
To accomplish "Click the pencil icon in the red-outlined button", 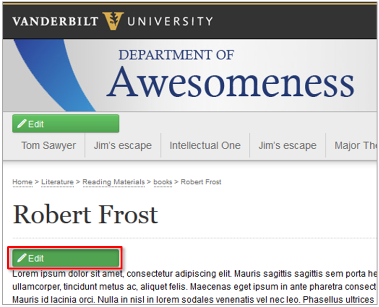I will point(22,258).
